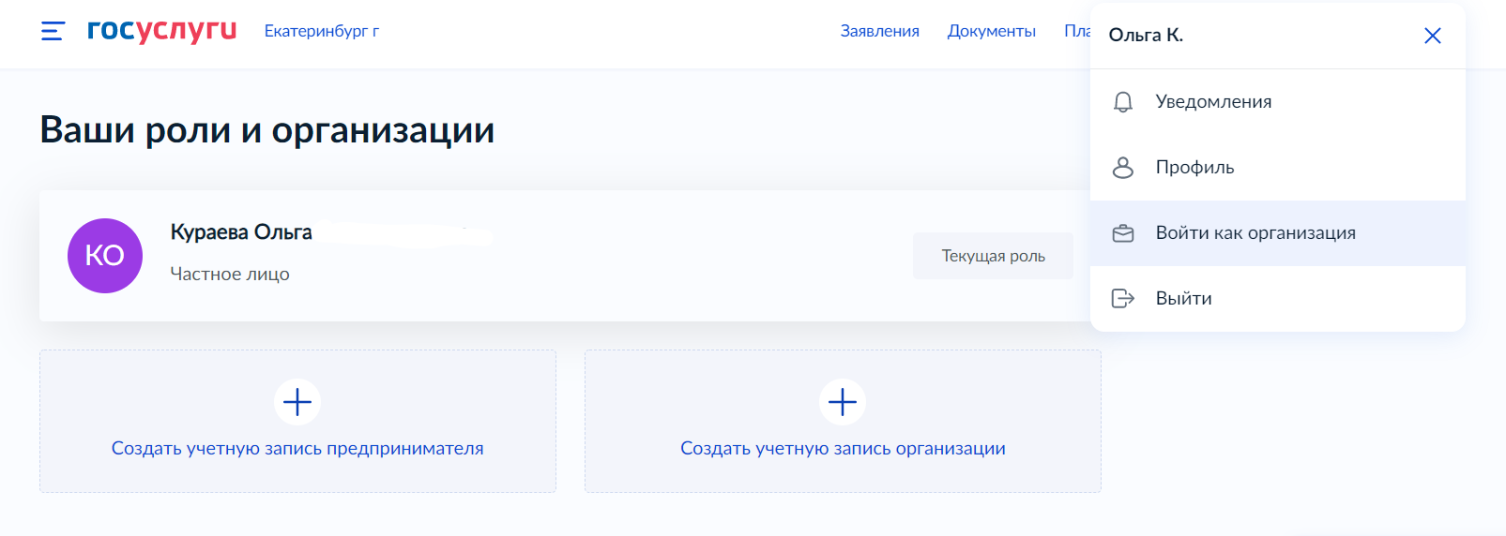Click Создать учетную запись организации

point(843,448)
